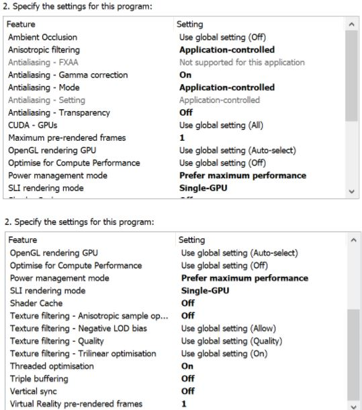This screenshot has width=362, height=410.
Task: Open Anisotropic filtering Application-controlled setting
Action: tap(226, 50)
